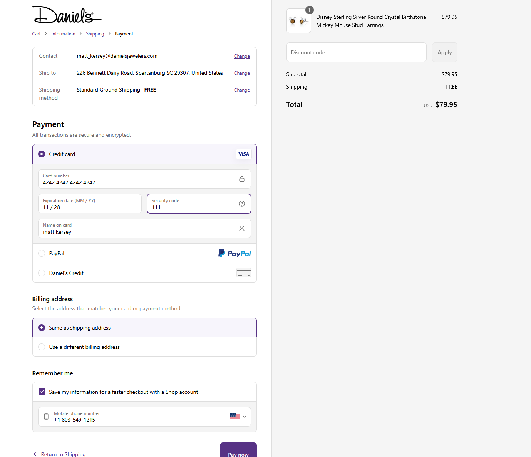Screen dimensions: 531x457
Task: Click the Mickey Mouse earrings thumbnail
Action: (x=299, y=21)
